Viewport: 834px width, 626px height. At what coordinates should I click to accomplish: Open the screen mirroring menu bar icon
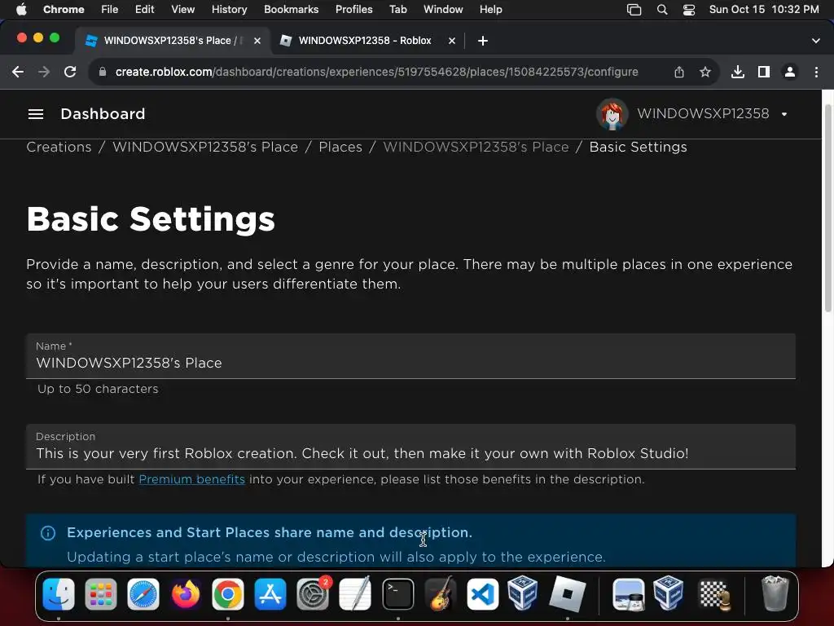point(634,10)
